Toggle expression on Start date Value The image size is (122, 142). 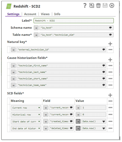click(x=78, y=122)
